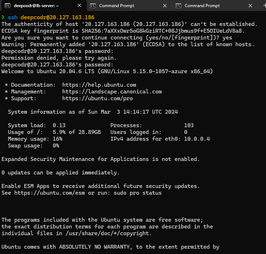This screenshot has width=266, height=254.
Task: Click the cmd icon on the third tab
Action: coord(178,6)
